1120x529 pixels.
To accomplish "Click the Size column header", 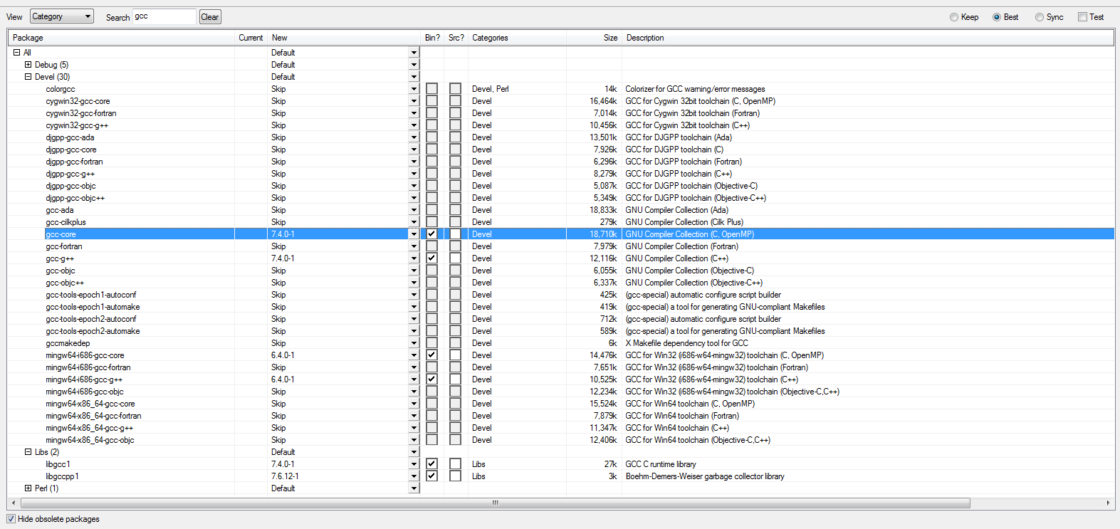I will point(595,38).
